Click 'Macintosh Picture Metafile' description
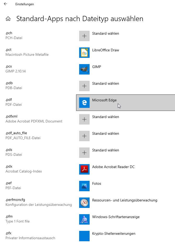The height and width of the screenshot is (247, 175). 27,54
